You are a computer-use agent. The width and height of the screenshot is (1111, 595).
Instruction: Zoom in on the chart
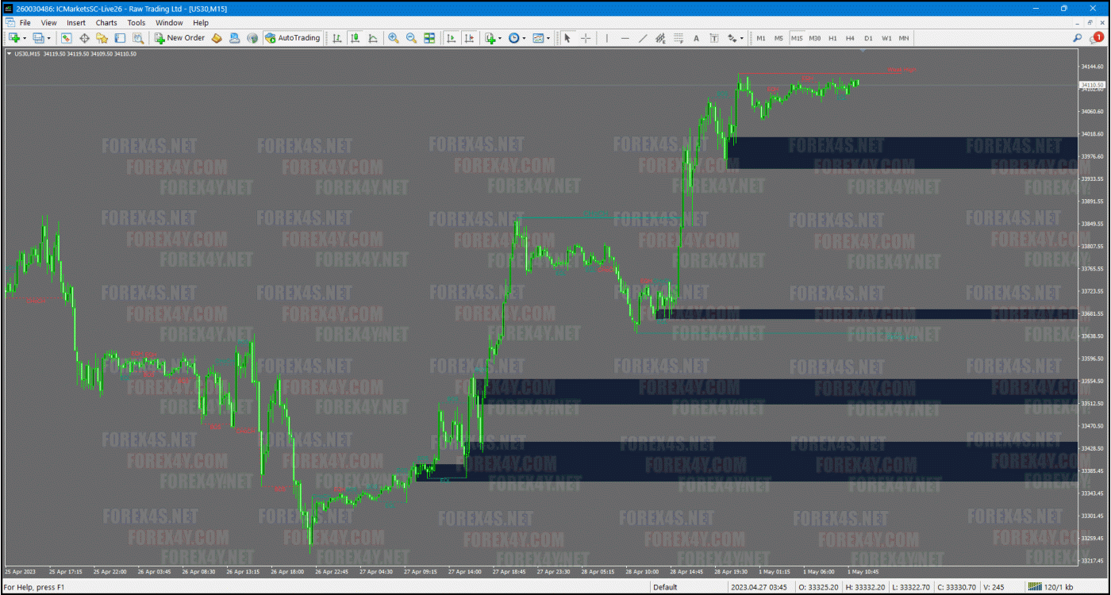point(393,38)
